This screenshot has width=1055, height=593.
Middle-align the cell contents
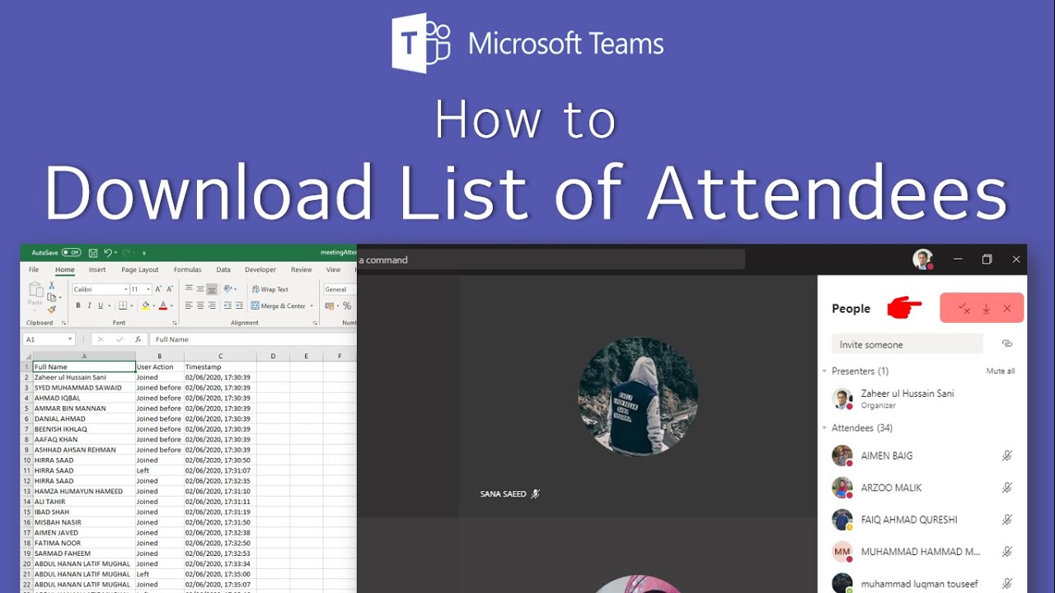point(200,289)
